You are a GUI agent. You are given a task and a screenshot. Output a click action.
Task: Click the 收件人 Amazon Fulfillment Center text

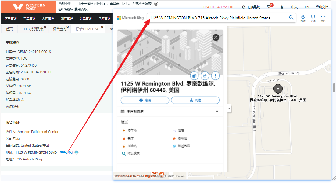coord(32,132)
